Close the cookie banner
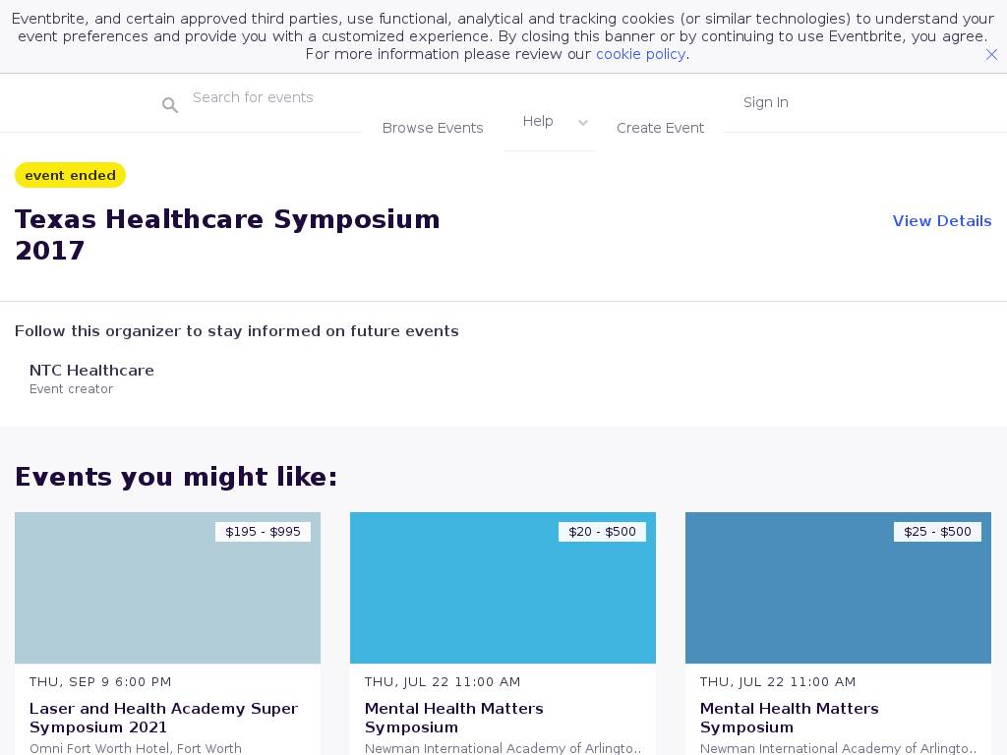Image resolution: width=1007 pixels, height=755 pixels. pos(991,55)
